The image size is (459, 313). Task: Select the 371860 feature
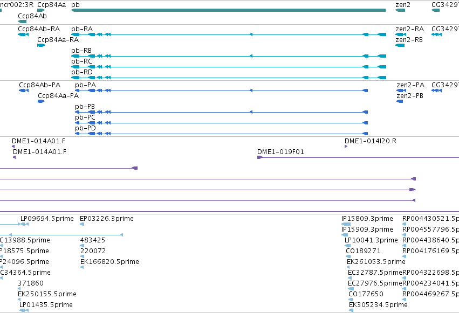pos(19,289)
